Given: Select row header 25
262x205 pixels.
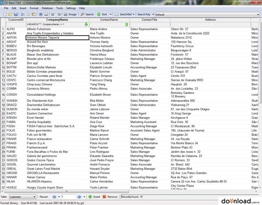Looking at the screenshot, I should [x=3, y=135].
